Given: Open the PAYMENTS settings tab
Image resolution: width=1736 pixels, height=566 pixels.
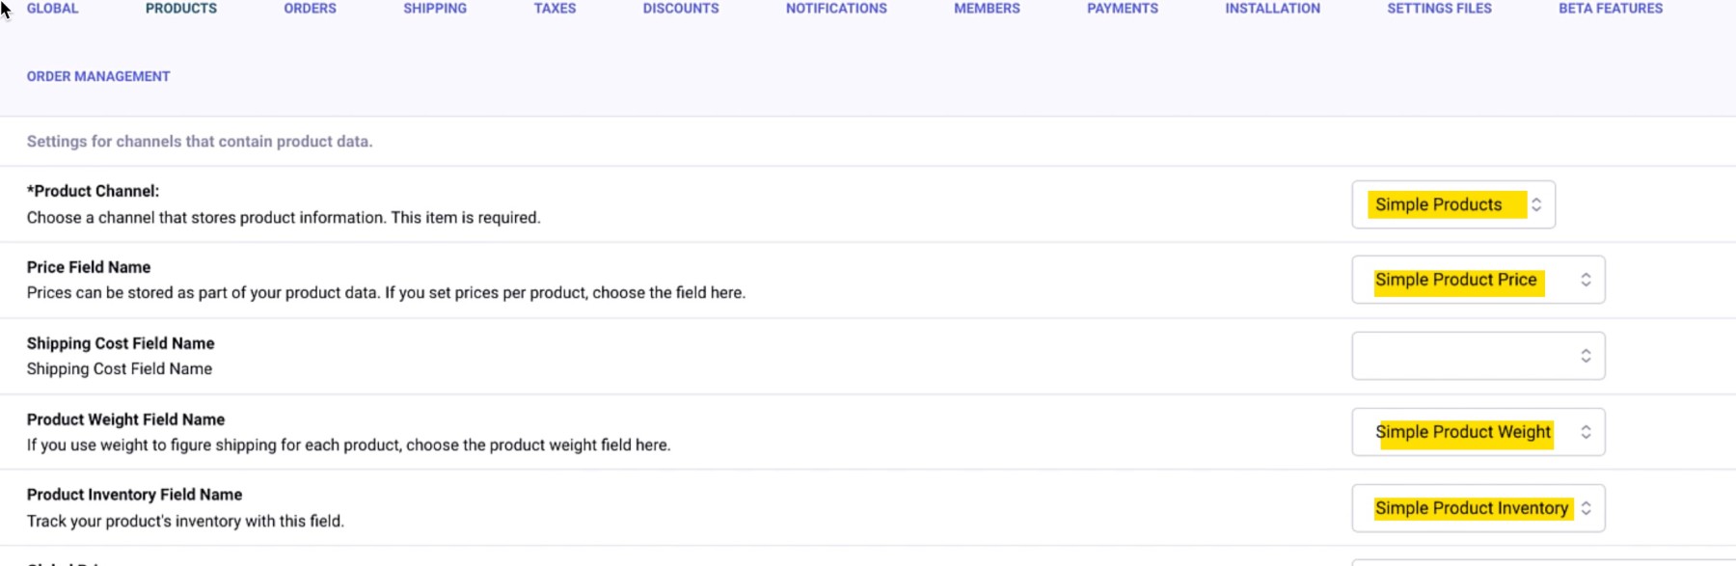Looking at the screenshot, I should 1123,9.
